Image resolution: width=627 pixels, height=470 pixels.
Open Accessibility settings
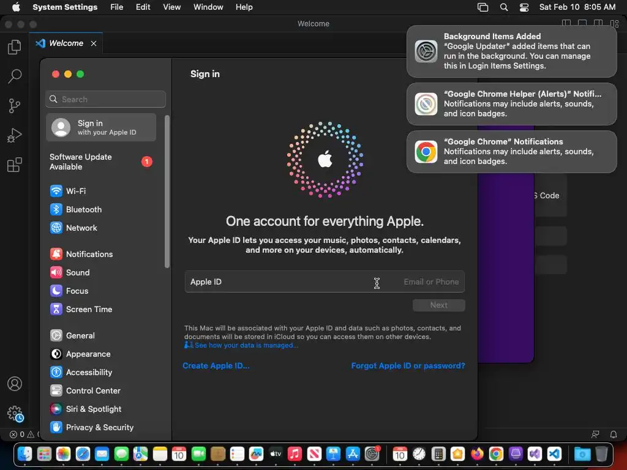[101, 373]
